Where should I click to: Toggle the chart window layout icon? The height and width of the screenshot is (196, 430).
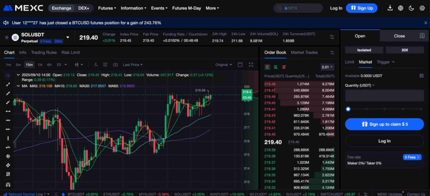click(240, 65)
